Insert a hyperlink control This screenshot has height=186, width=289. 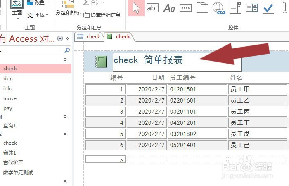(218, 8)
